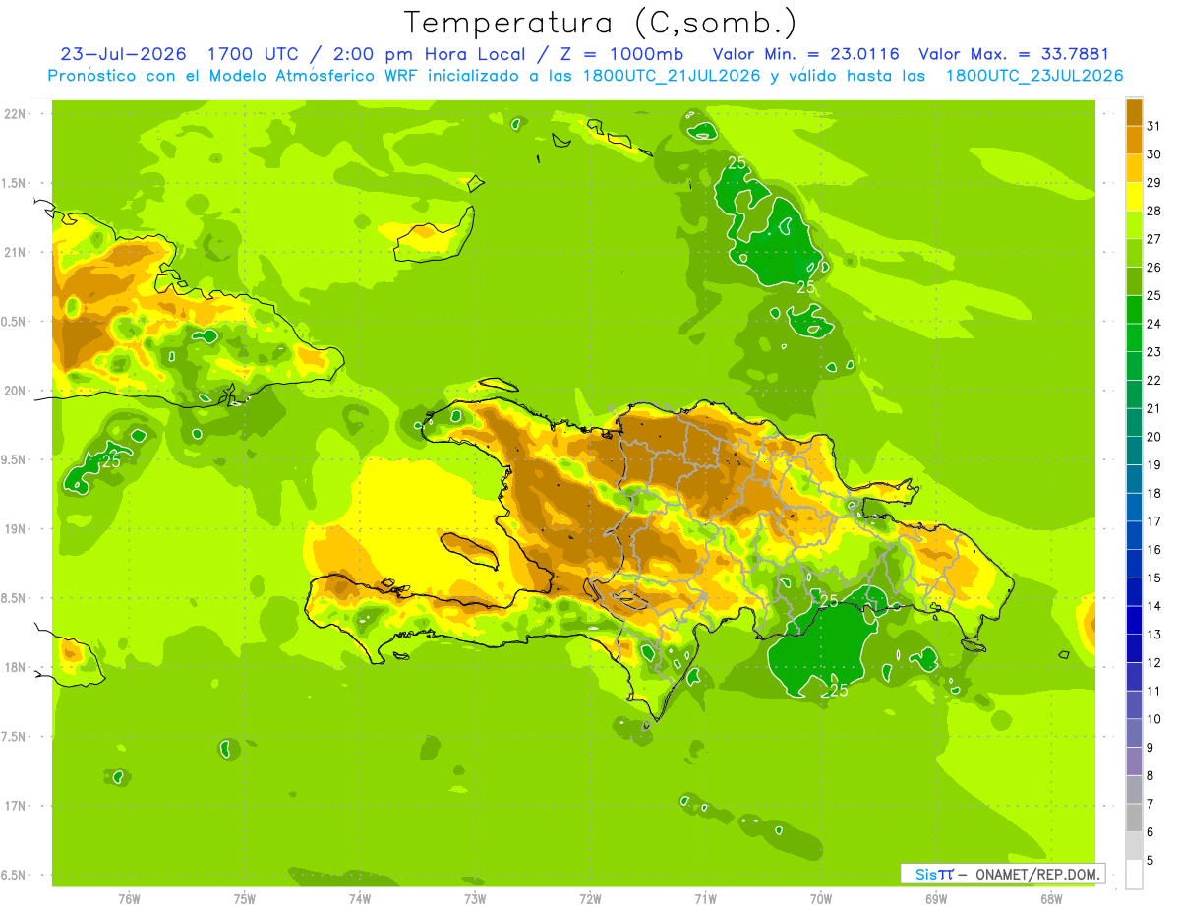The width and height of the screenshot is (1180, 912).
Task: Click yellow legend swatch between 28 and 29
Action: click(1134, 196)
